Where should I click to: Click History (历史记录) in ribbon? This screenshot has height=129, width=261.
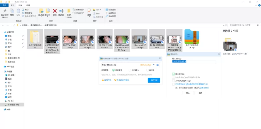click(x=98, y=17)
